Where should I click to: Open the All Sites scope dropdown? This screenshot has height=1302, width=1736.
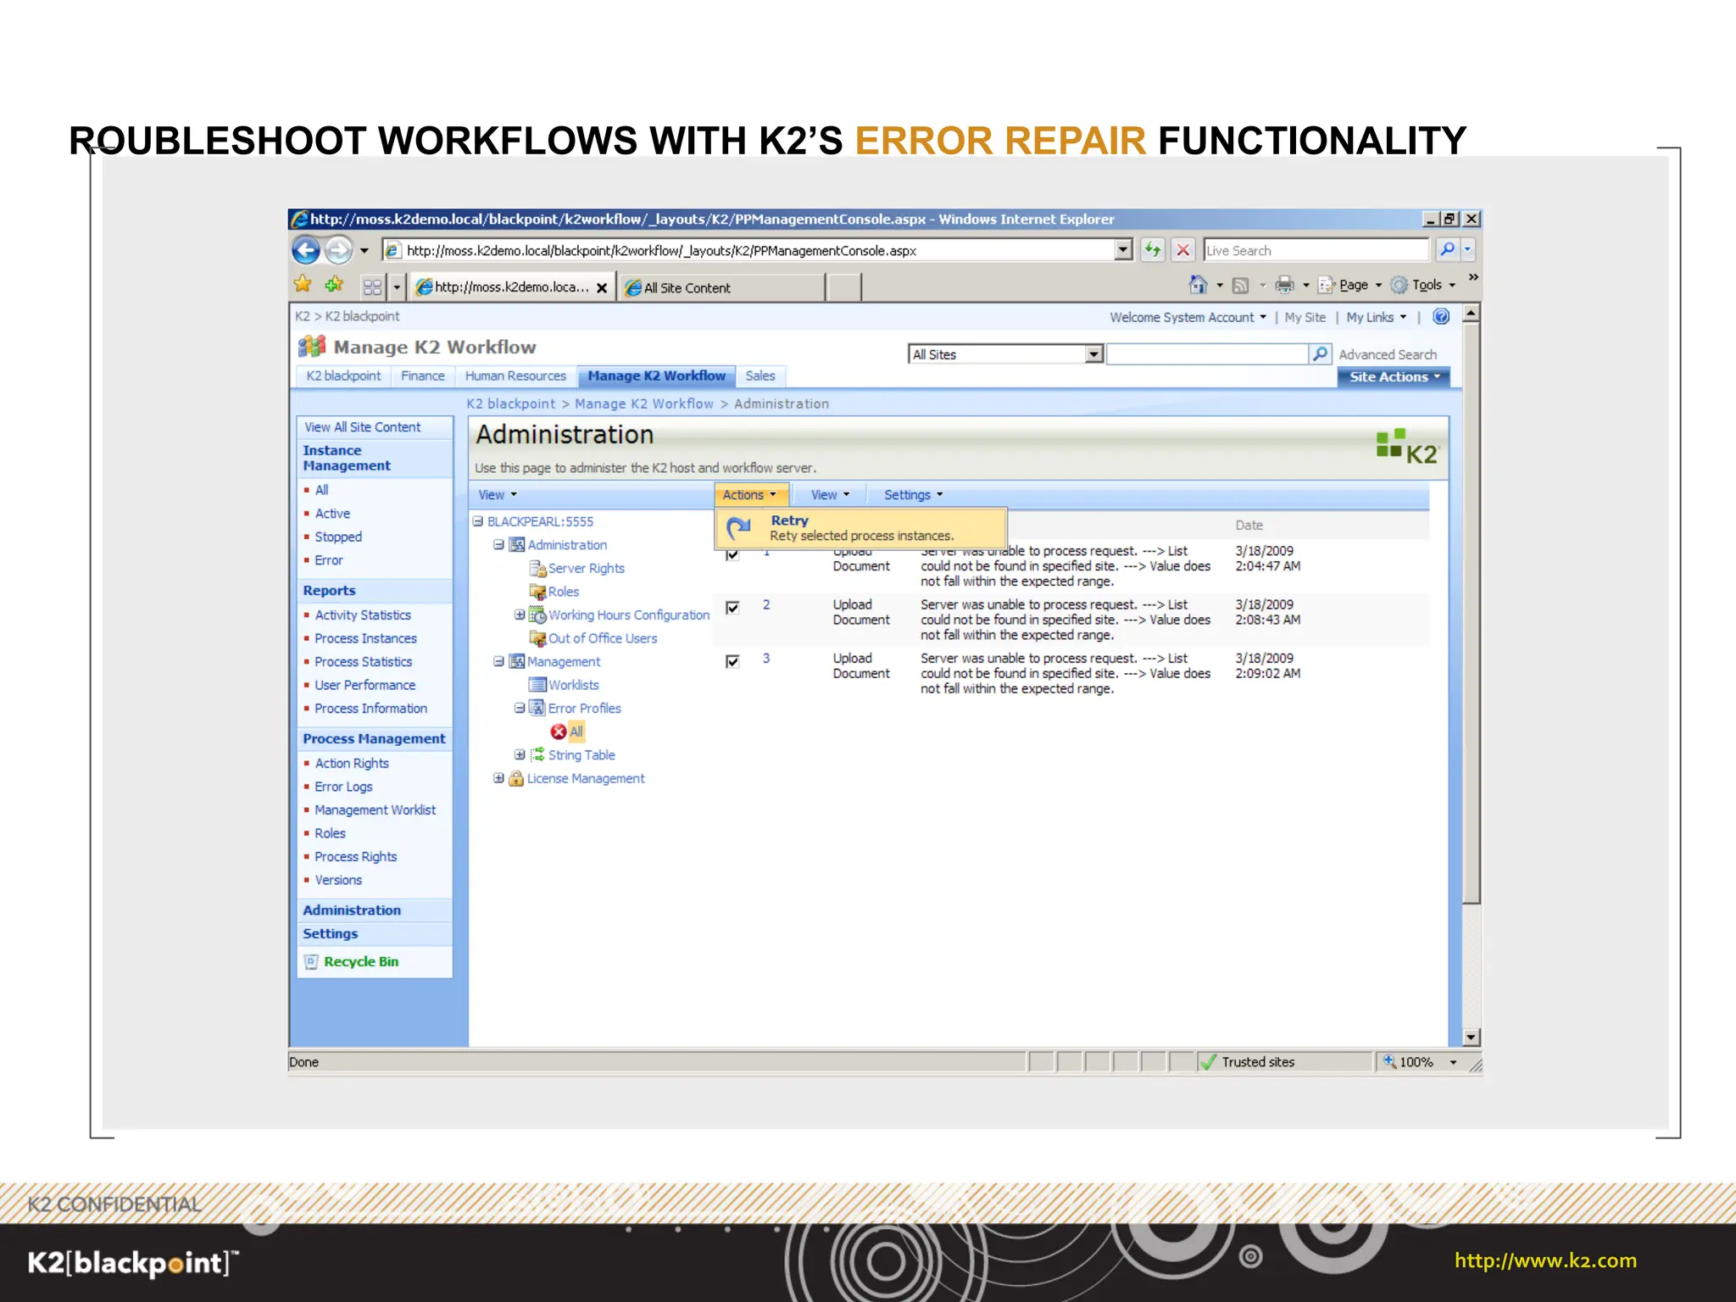pyautogui.click(x=1093, y=354)
